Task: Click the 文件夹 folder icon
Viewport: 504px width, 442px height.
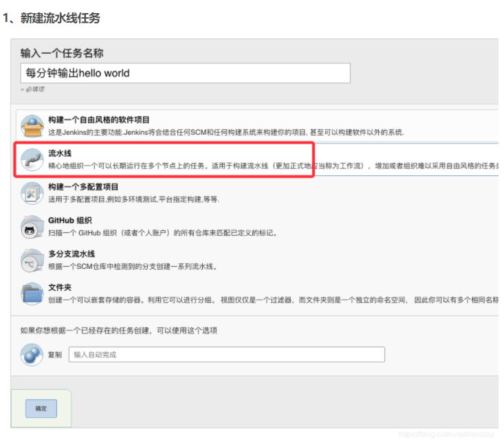Action: point(32,294)
